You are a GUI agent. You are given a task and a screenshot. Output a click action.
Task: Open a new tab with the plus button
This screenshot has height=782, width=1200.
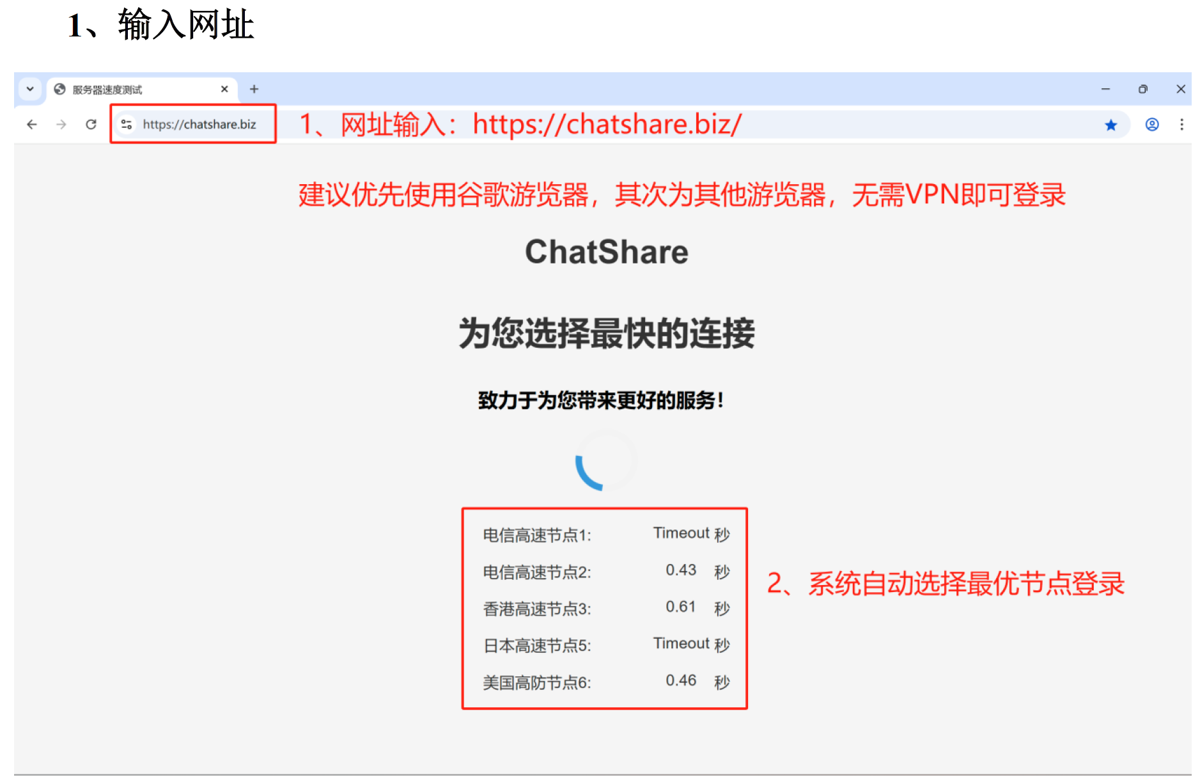[x=254, y=89]
